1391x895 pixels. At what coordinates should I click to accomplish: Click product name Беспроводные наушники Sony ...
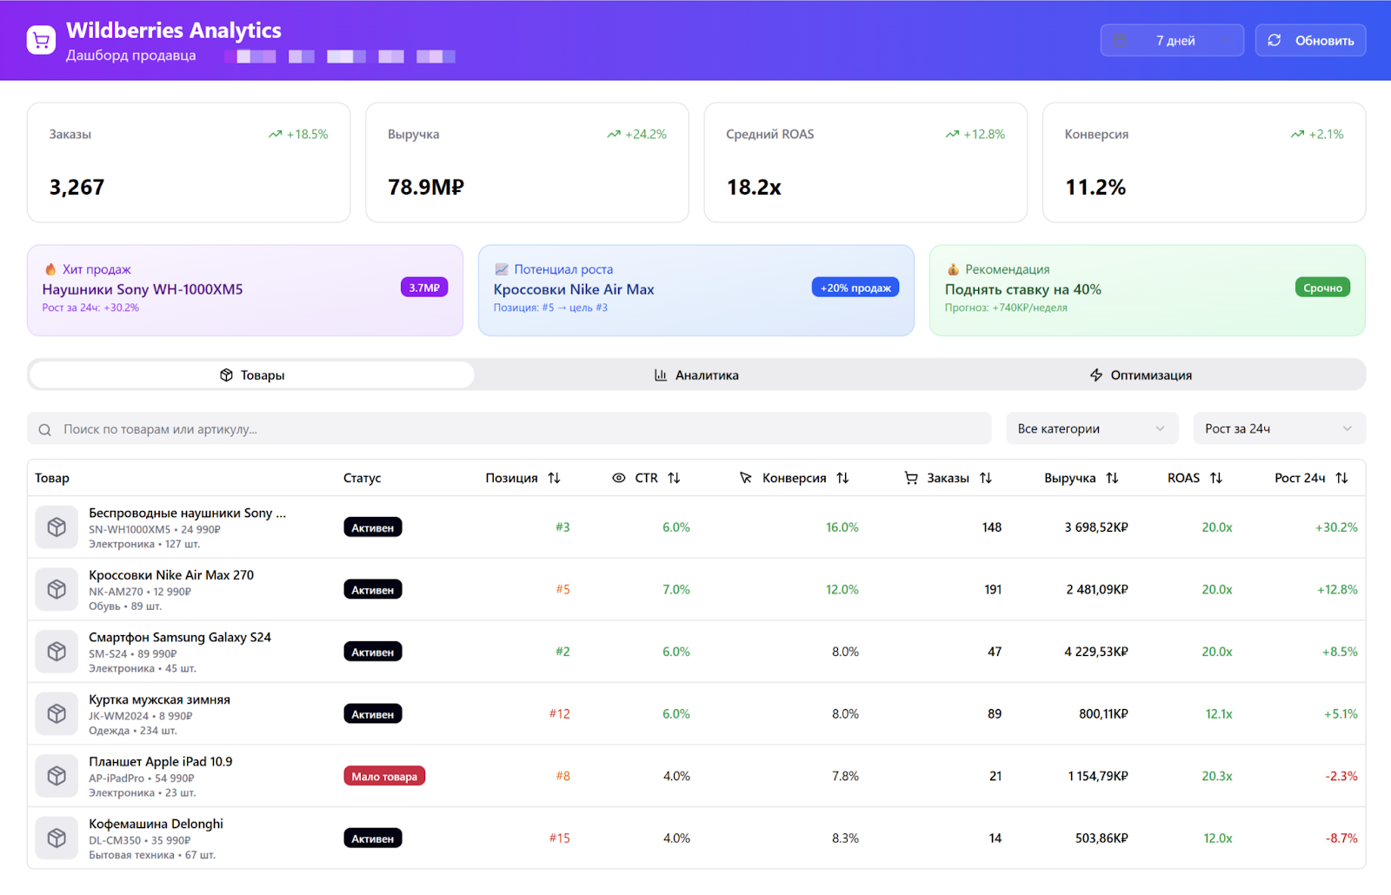click(x=187, y=513)
